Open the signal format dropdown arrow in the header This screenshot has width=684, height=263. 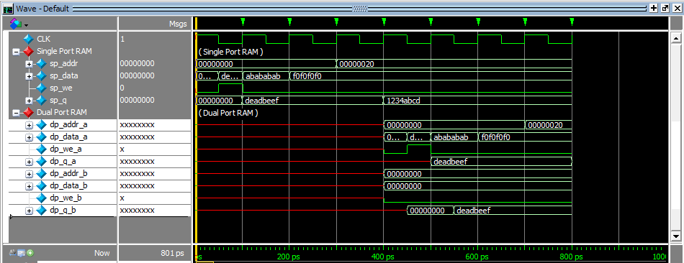pyautogui.click(x=27, y=24)
